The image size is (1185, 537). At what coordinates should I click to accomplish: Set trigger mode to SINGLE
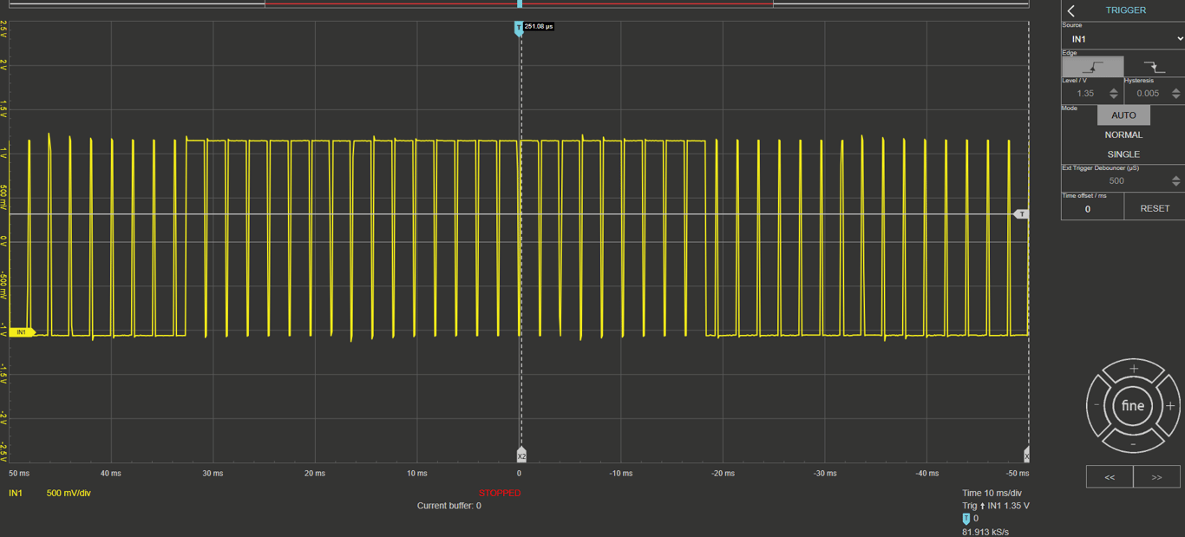1123,154
